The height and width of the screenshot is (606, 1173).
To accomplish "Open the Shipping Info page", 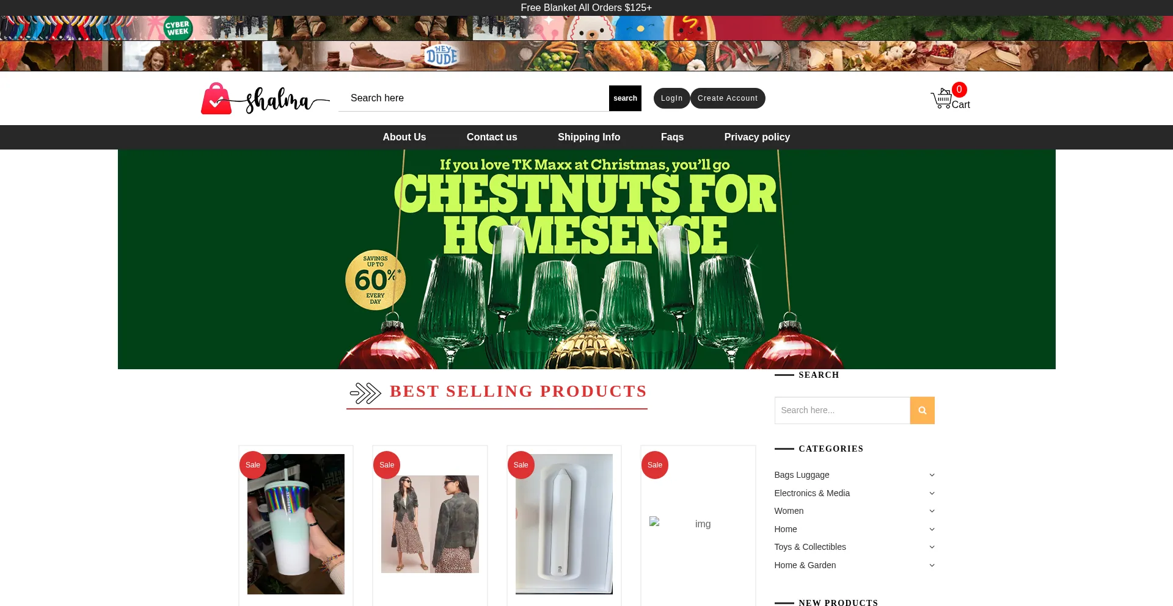I will click(x=589, y=137).
